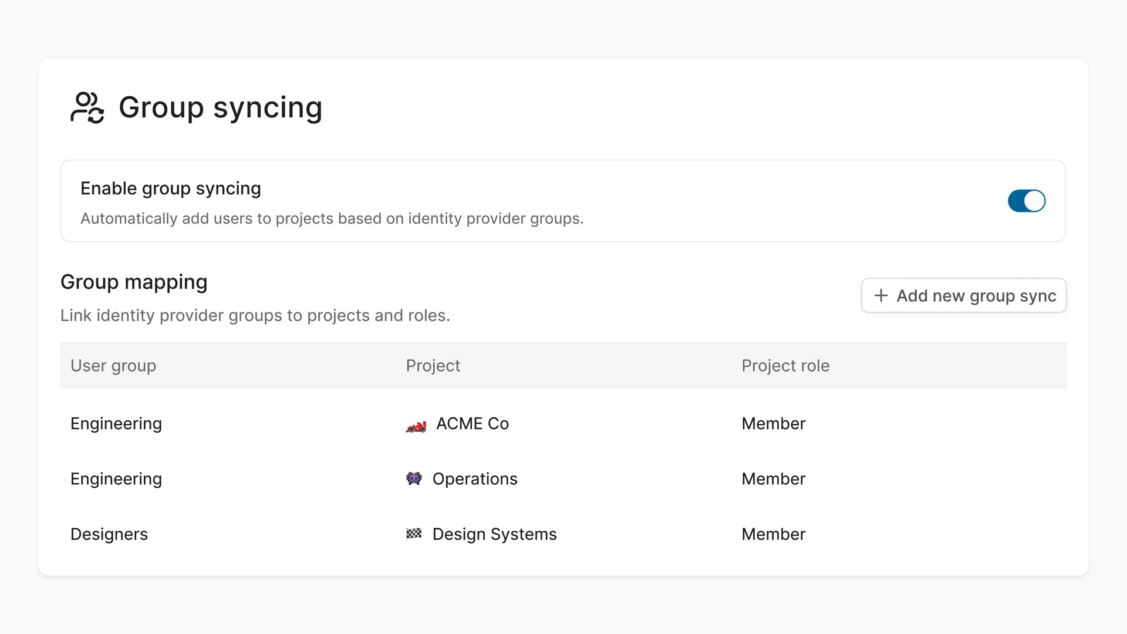The image size is (1127, 634).
Task: Select the Design Systems project name
Action: tap(494, 534)
